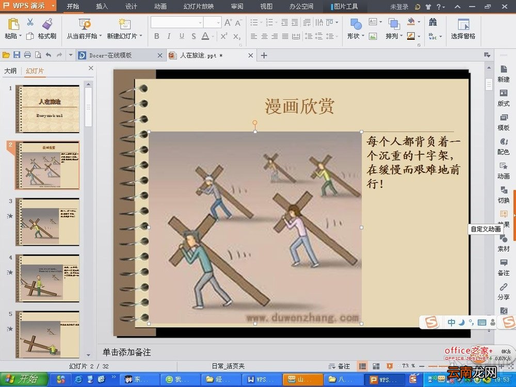
Task: Open the Shapes gallery
Action: pyautogui.click(x=356, y=24)
